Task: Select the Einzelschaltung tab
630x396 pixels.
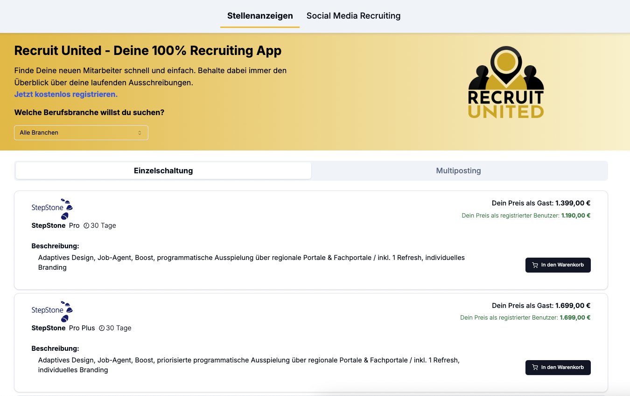Action: 163,171
